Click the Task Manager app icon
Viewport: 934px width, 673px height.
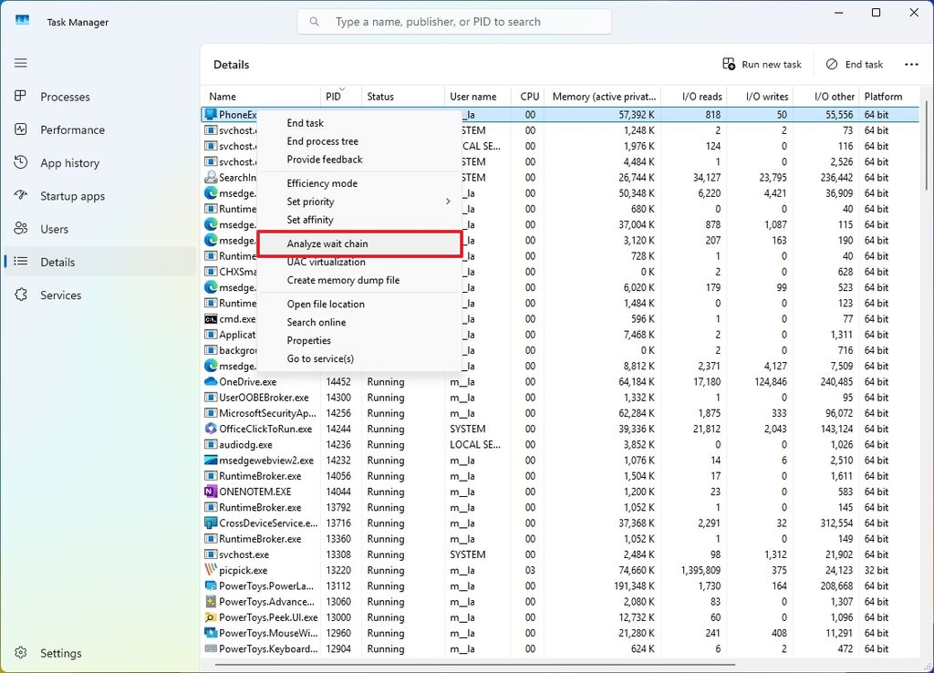coord(22,21)
